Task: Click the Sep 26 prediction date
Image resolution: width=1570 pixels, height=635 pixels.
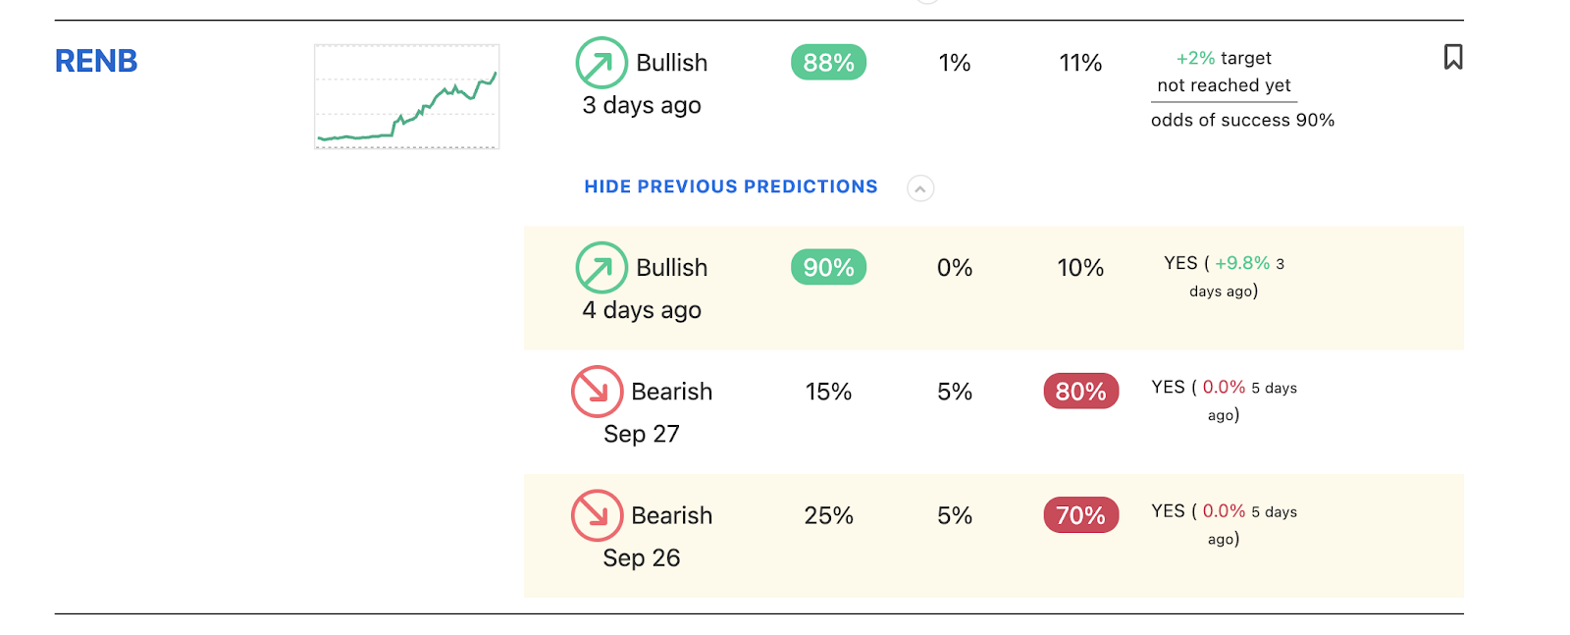Action: [642, 557]
